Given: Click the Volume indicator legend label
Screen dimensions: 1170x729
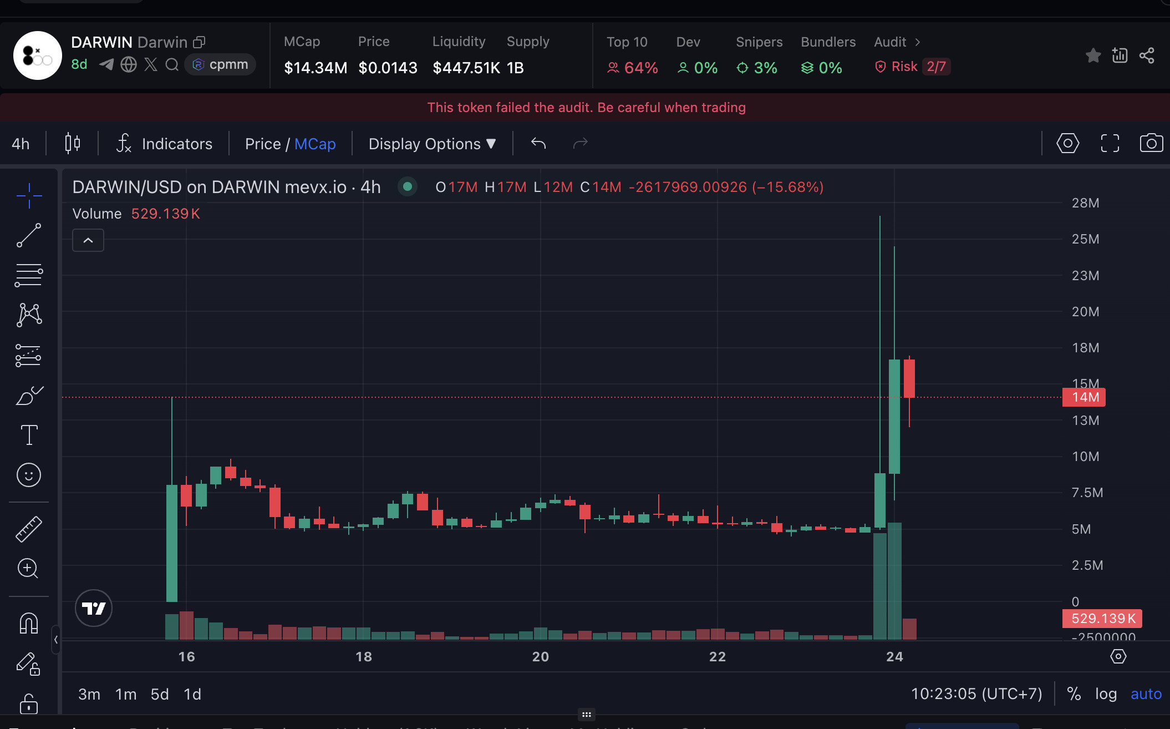Looking at the screenshot, I should 97,214.
